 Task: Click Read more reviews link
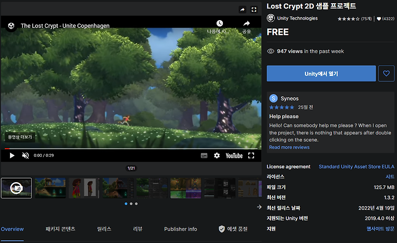289,147
